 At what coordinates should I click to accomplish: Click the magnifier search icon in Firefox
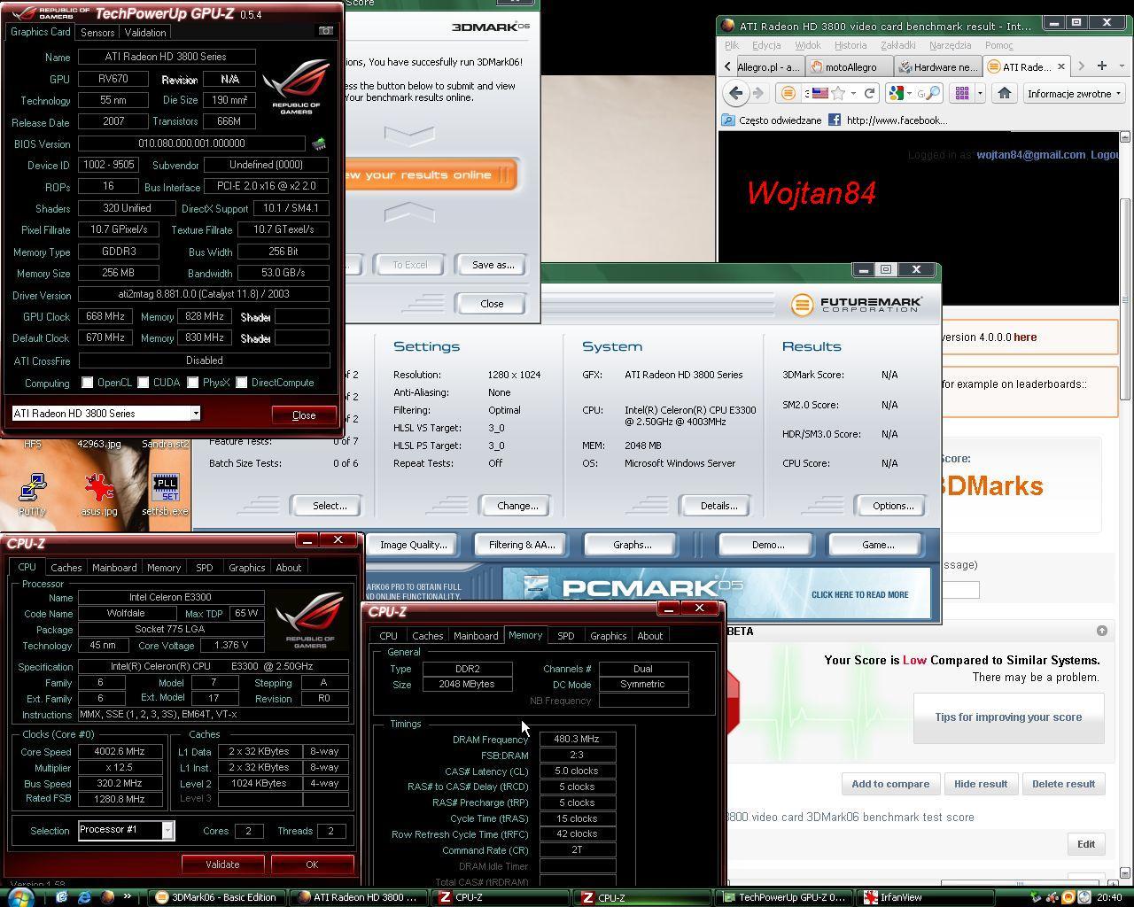click(933, 93)
